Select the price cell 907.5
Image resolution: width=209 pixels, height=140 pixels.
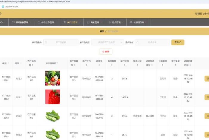click(x=125, y=79)
